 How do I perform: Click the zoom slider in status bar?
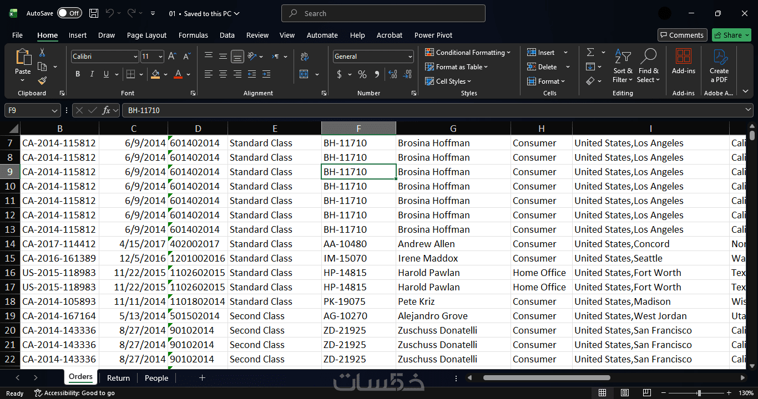tap(699, 393)
